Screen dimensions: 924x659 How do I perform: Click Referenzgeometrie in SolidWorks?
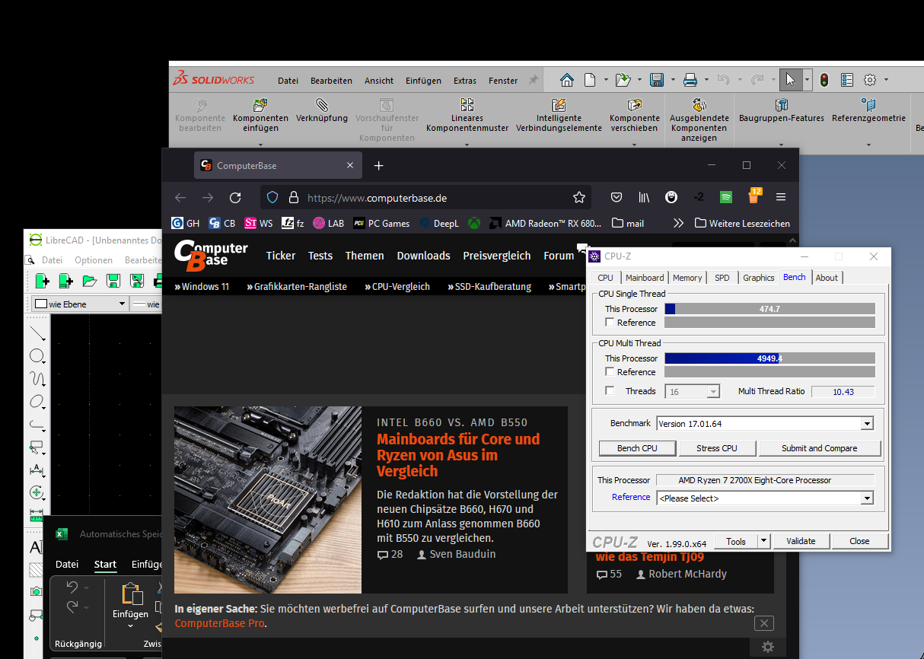pyautogui.click(x=868, y=110)
